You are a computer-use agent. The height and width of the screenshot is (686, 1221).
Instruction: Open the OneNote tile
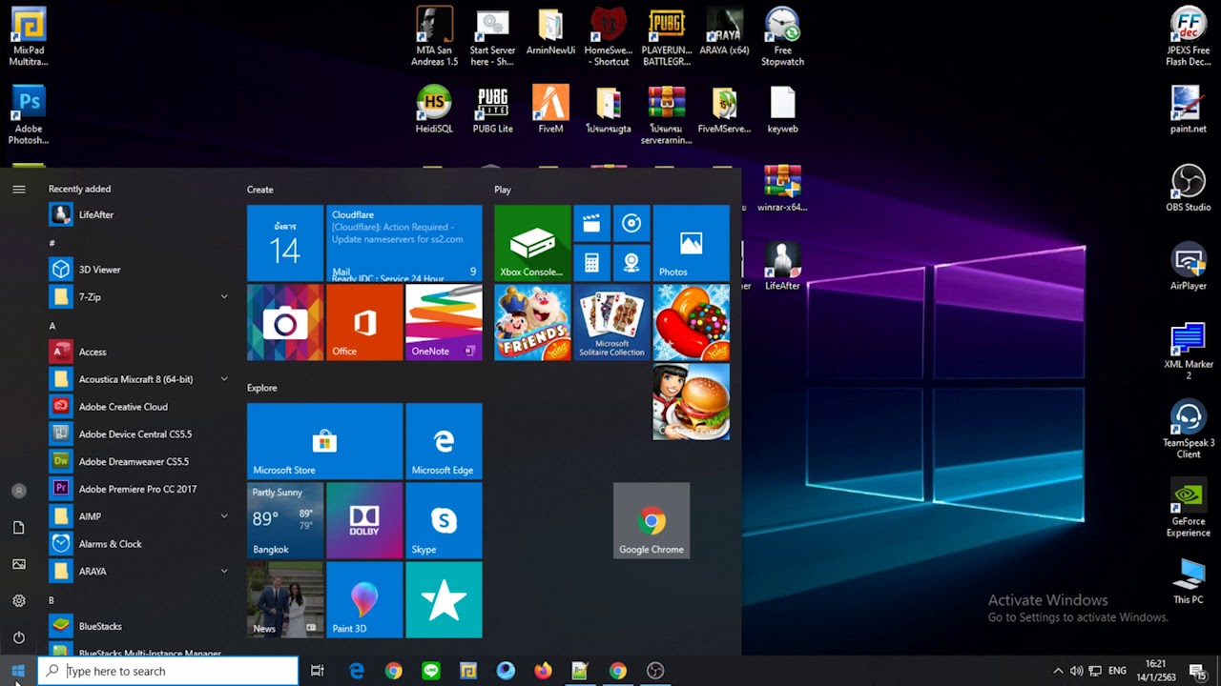[x=444, y=322]
